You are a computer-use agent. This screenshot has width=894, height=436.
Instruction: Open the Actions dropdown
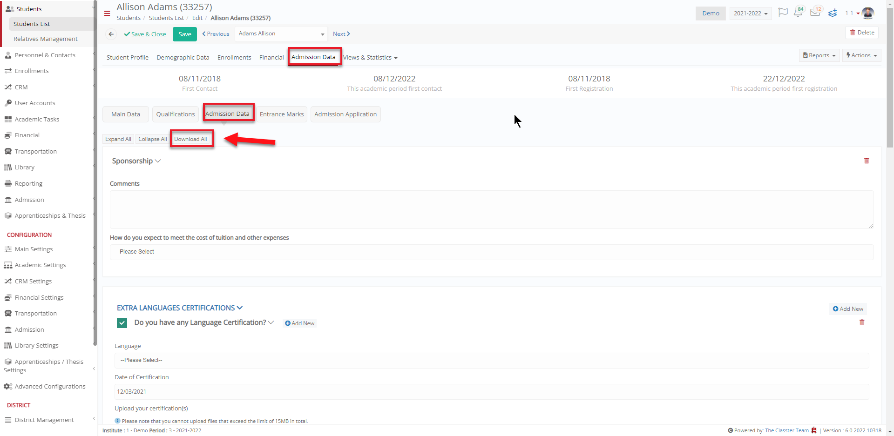click(x=861, y=55)
